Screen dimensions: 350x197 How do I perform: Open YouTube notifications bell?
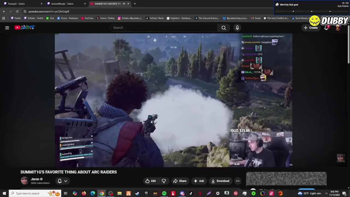pyautogui.click(x=326, y=28)
